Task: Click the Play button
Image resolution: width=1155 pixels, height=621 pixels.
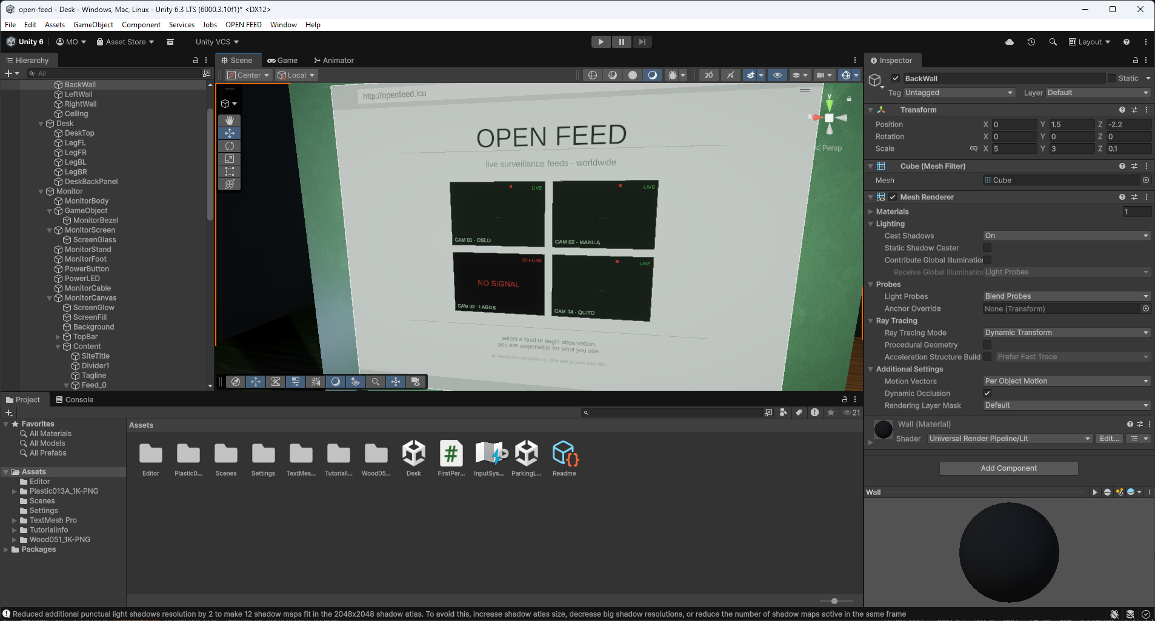Action: pyautogui.click(x=601, y=42)
